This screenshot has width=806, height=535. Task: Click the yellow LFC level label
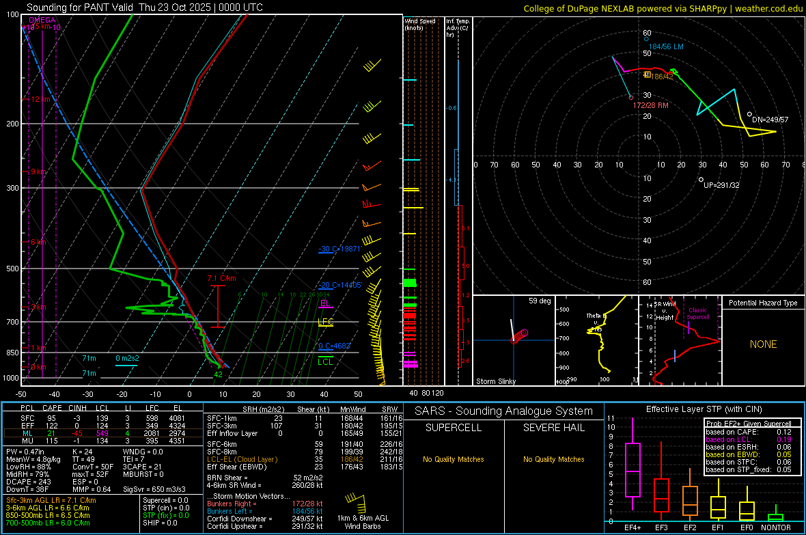click(325, 322)
